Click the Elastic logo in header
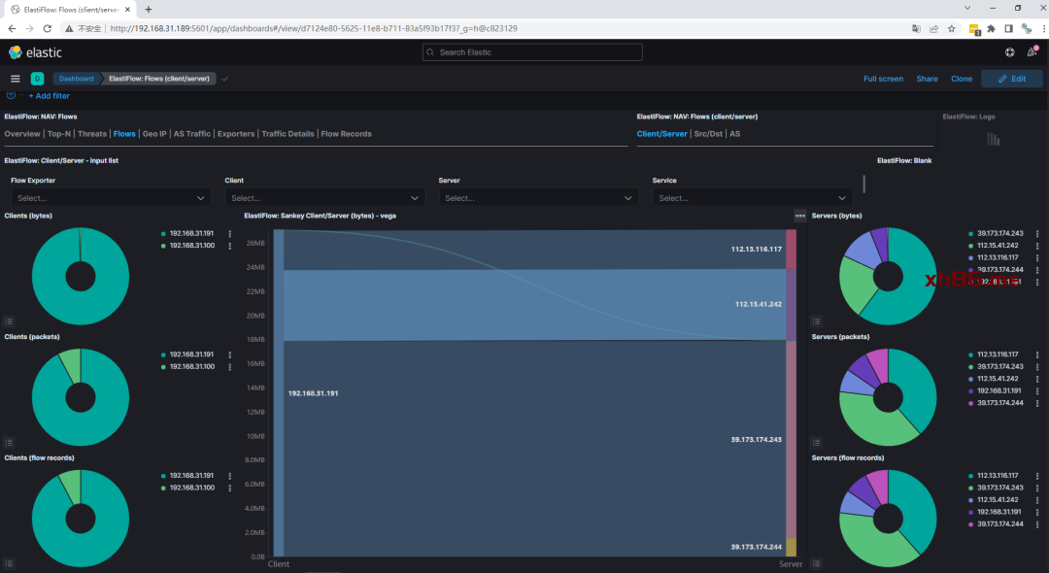 tap(35, 52)
